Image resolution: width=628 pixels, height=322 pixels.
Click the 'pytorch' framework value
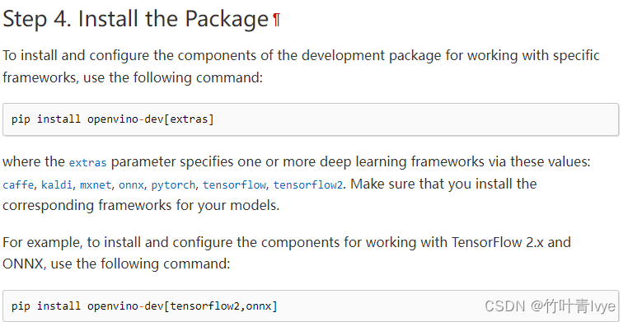173,185
